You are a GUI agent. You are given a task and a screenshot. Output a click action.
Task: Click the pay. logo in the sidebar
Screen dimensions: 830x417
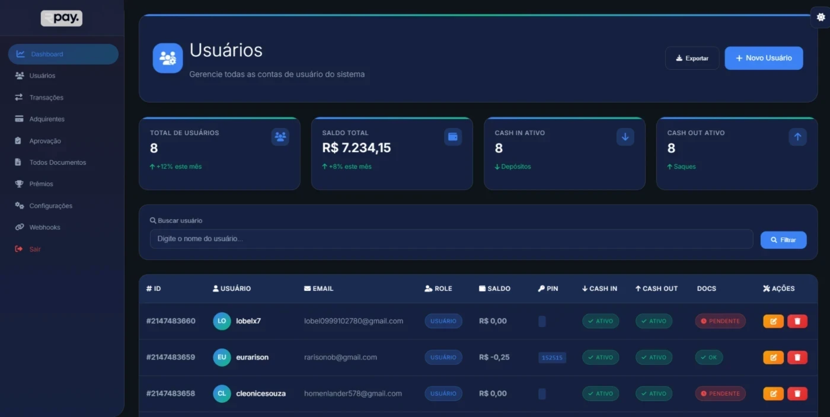point(62,18)
